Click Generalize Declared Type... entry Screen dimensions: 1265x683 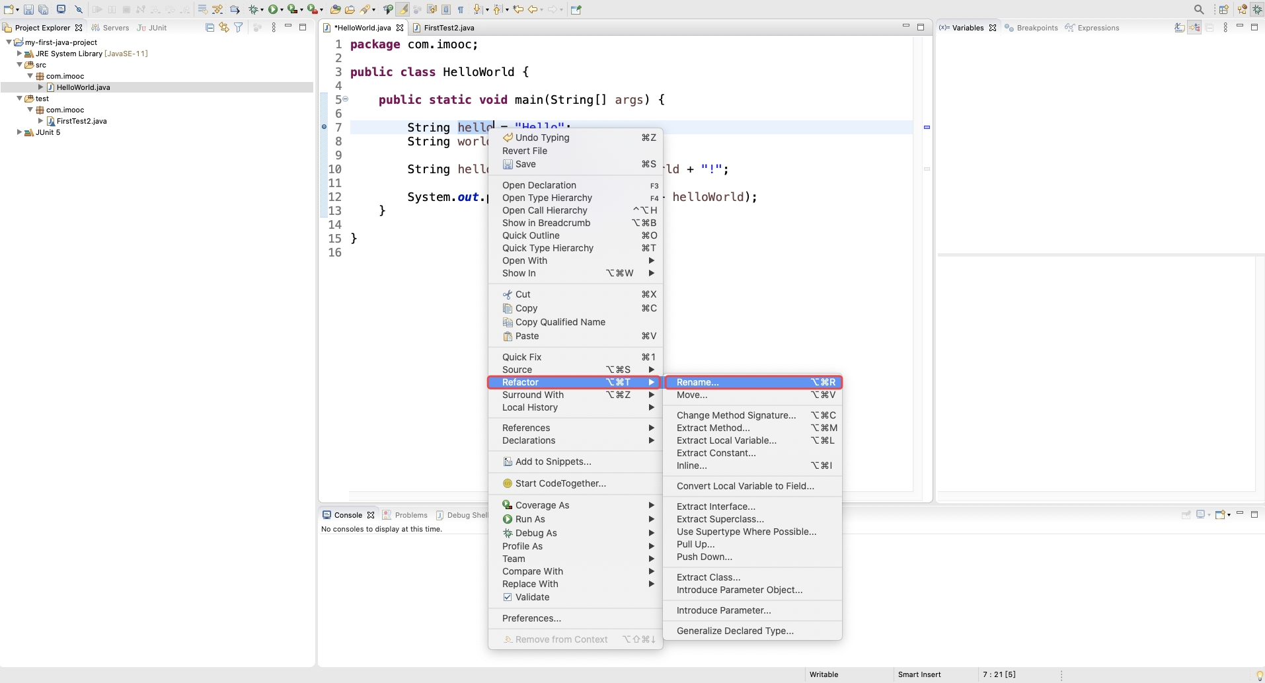pos(753,631)
